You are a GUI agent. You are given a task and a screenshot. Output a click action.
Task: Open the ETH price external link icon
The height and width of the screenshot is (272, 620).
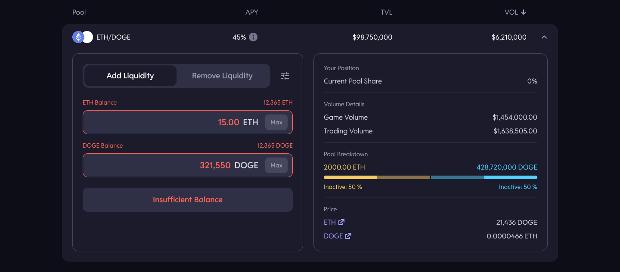[341, 222]
